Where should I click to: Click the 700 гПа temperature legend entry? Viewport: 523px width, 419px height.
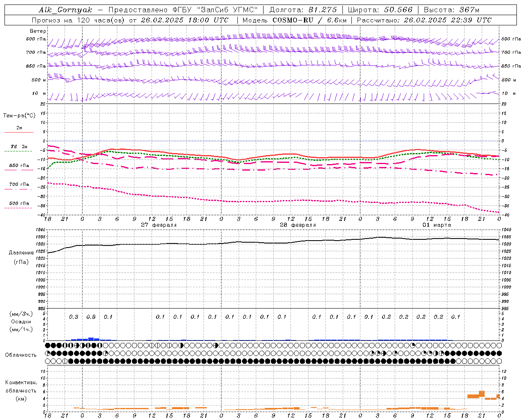[19, 185]
